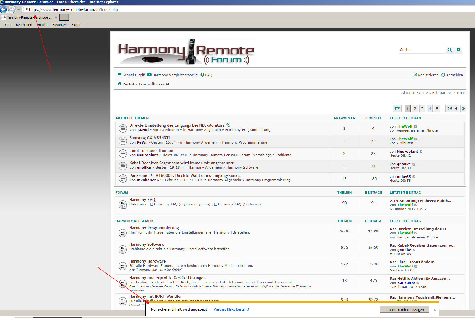
Task: Click the browser Forward arrow button
Action: (12, 9)
